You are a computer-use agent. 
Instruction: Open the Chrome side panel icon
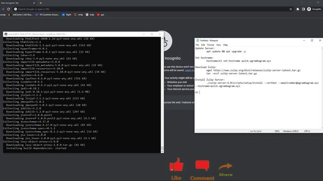303,9
